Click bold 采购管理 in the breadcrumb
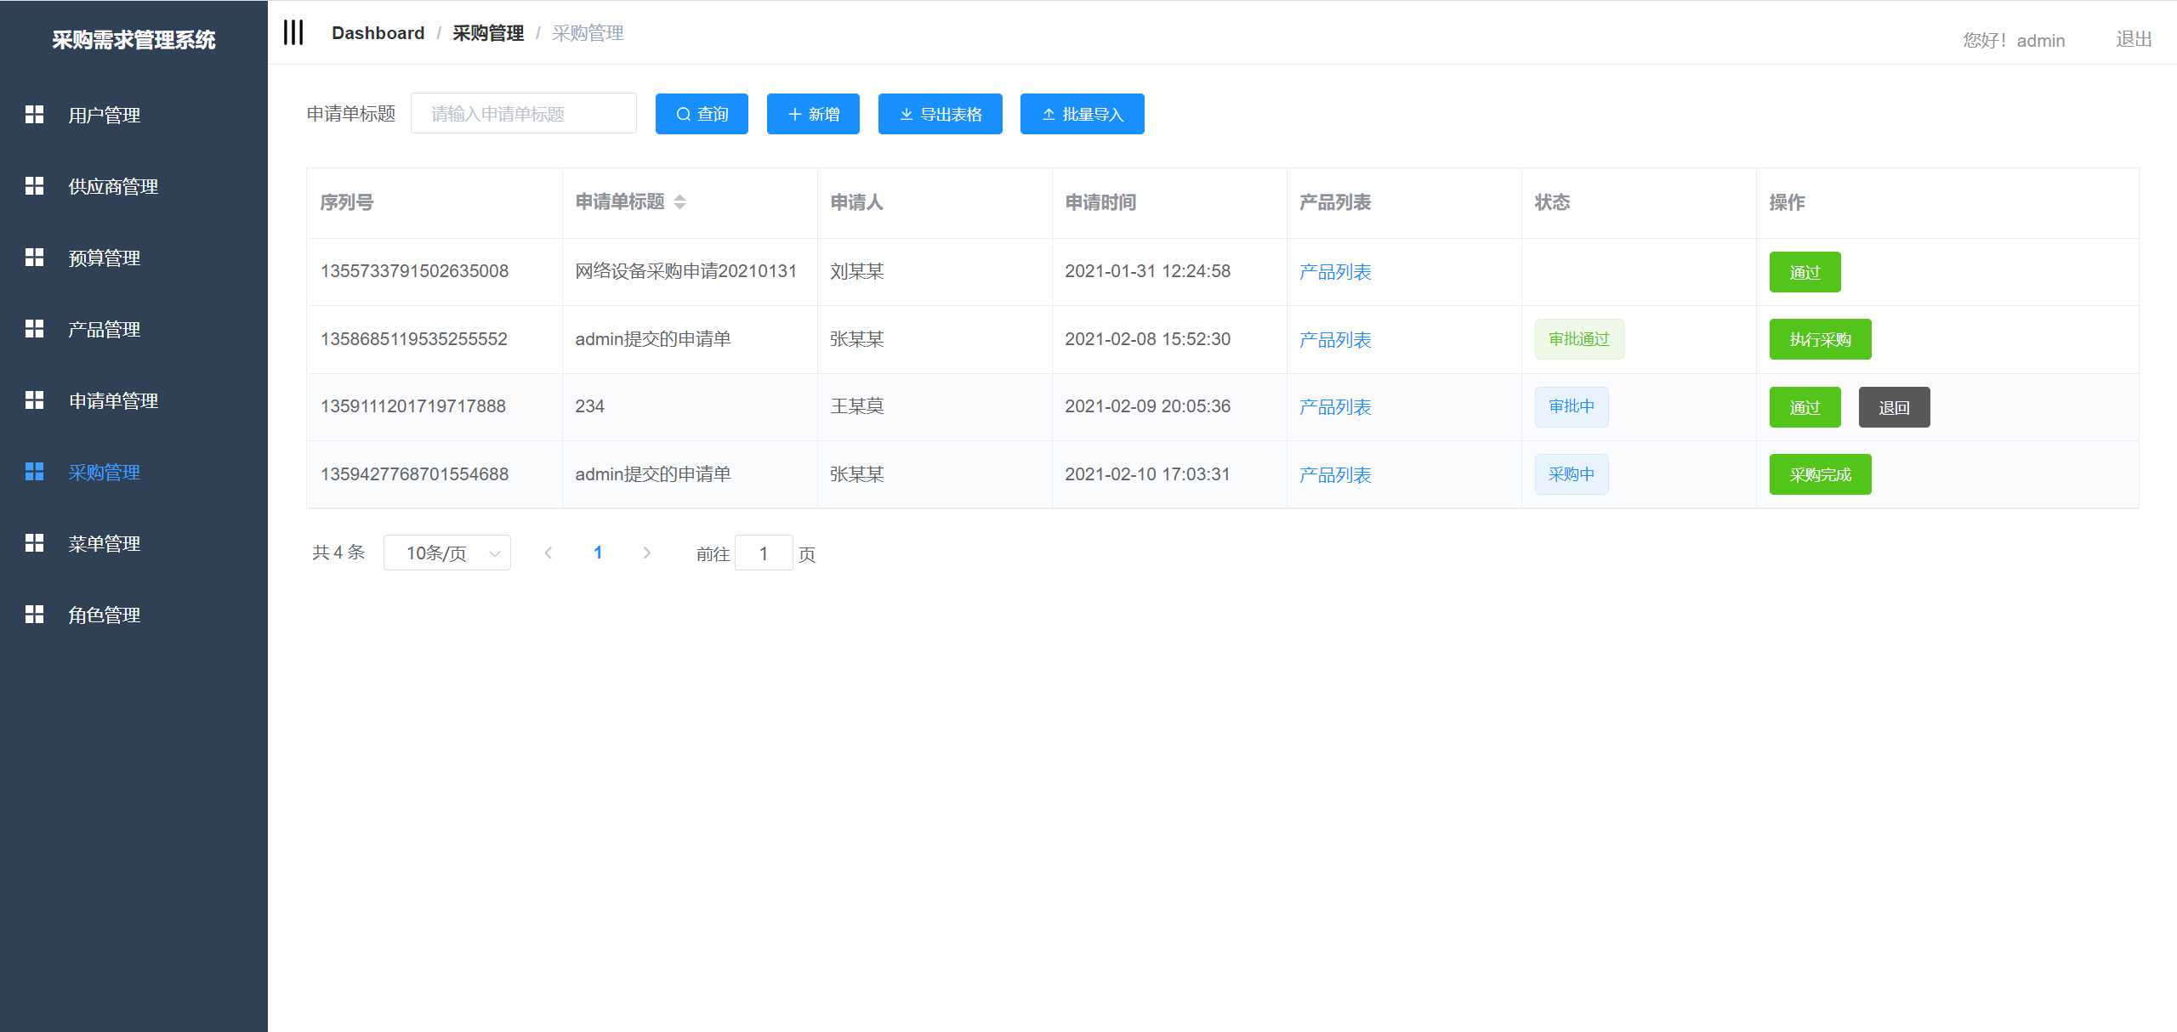2177x1032 pixels. [x=488, y=33]
